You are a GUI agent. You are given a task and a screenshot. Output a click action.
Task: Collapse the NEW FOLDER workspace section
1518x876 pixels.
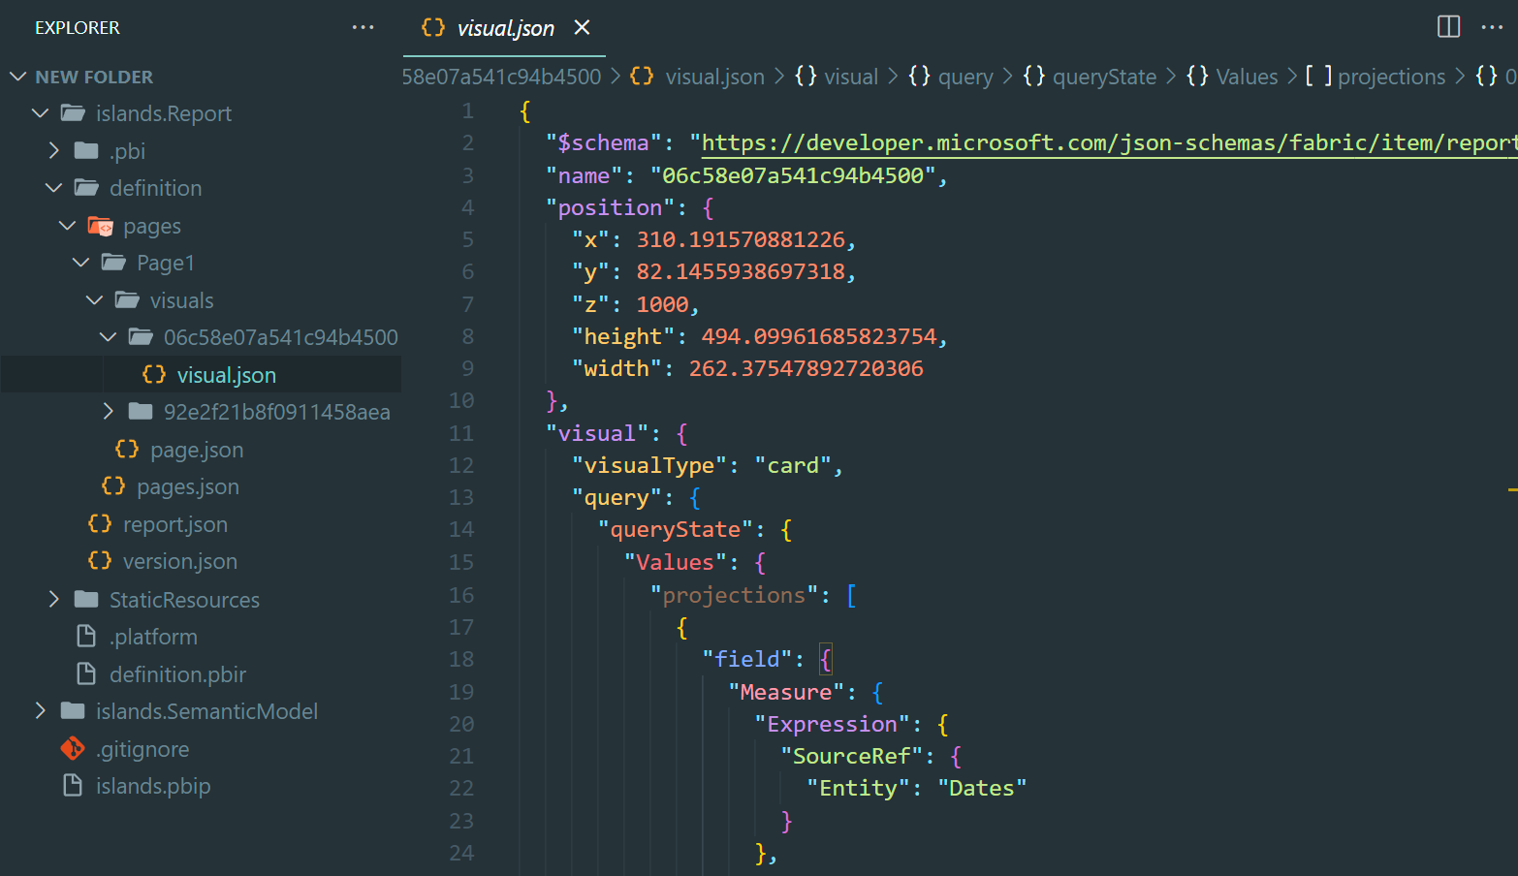93,77
